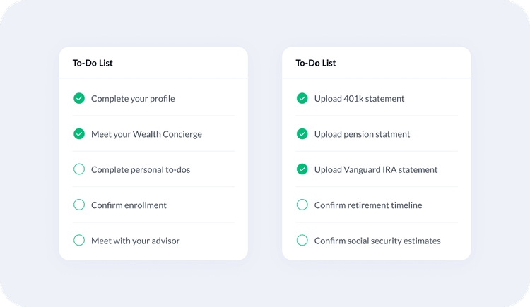Check the Complete personal to-dos circle
This screenshot has width=530, height=307.
79,169
